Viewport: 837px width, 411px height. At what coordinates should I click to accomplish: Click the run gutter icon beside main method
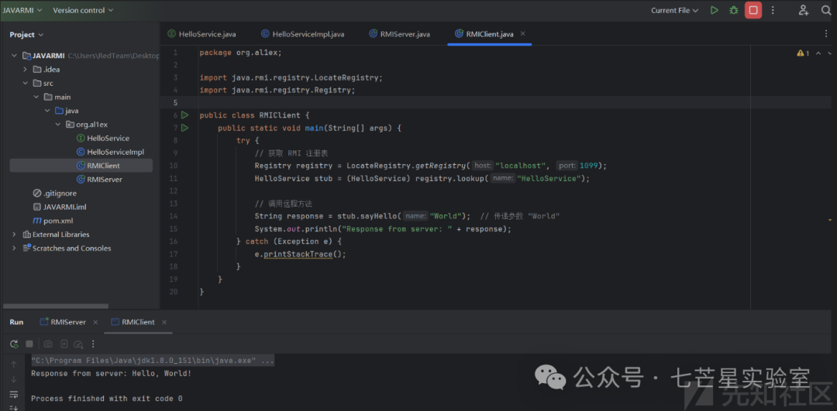[184, 128]
